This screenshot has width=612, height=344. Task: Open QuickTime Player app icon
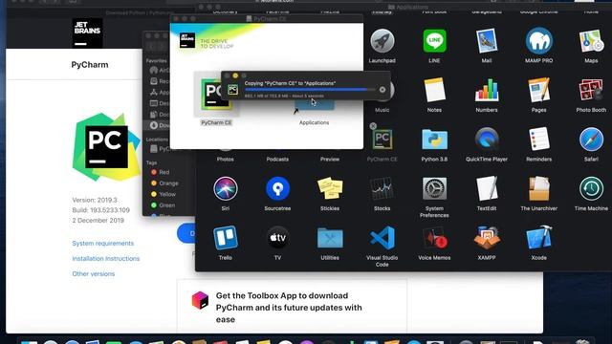pyautogui.click(x=487, y=140)
